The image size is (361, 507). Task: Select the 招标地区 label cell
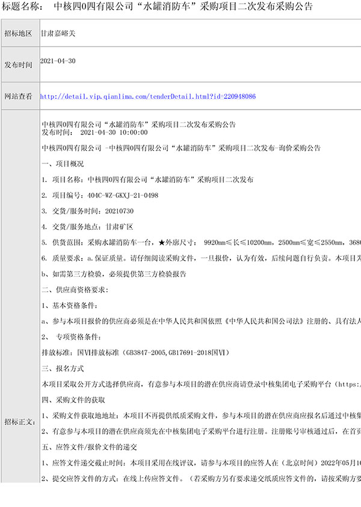click(20, 33)
